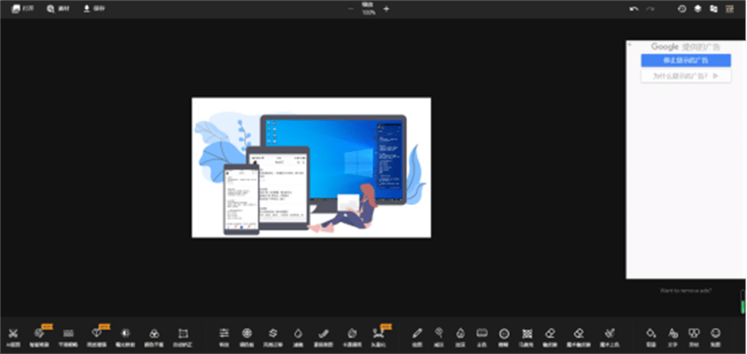The width and height of the screenshot is (747, 354).
Task: Click the Save button in top bar
Action: [94, 8]
